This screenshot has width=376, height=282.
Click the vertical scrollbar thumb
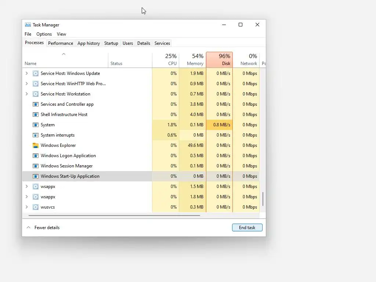263,199
